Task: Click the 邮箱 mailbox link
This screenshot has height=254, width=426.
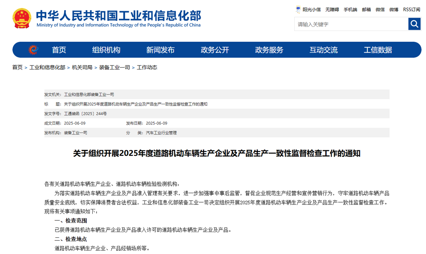Action: click(366, 10)
